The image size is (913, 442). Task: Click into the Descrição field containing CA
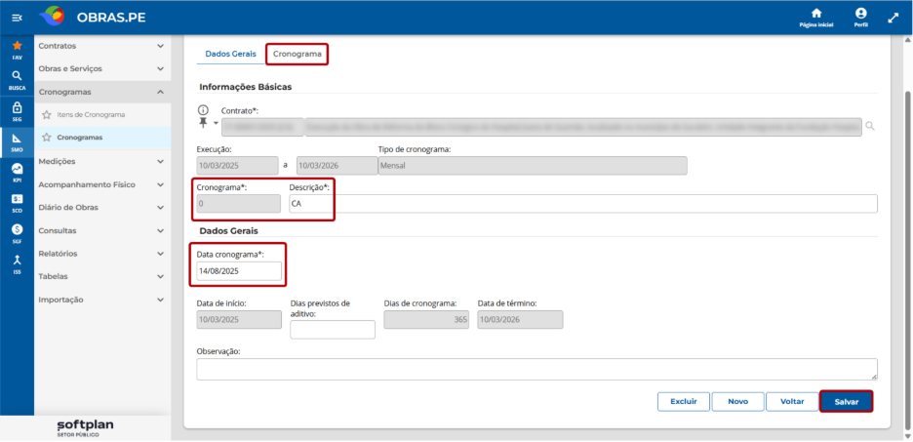[x=583, y=204]
